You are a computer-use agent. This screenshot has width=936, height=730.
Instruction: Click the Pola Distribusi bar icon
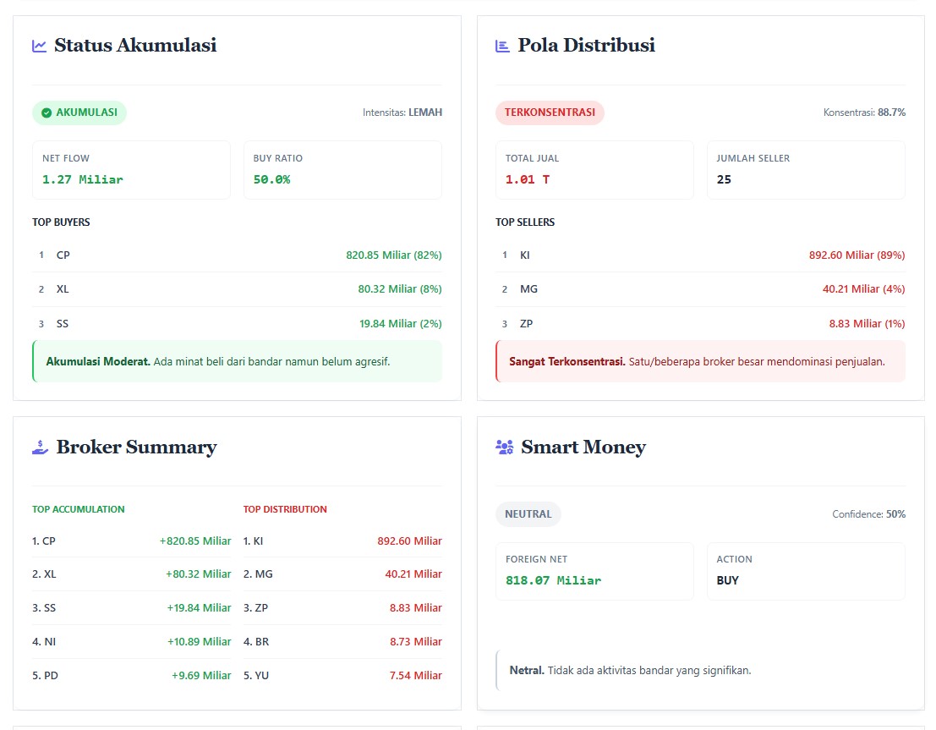[503, 46]
